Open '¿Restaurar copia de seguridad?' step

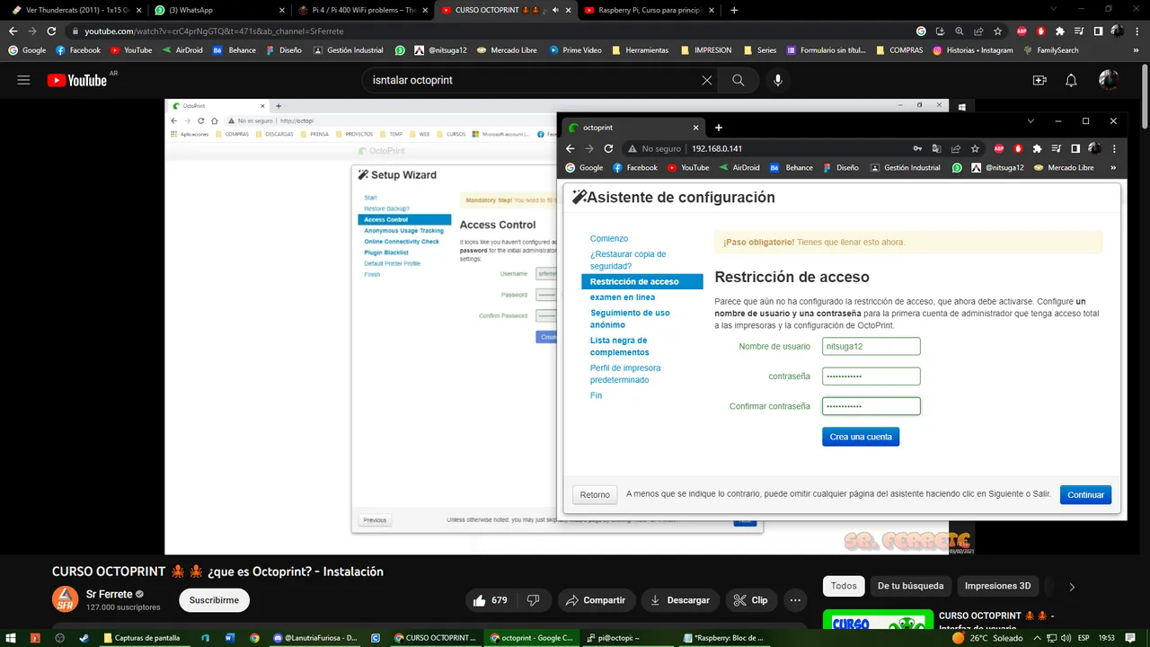[x=628, y=260]
